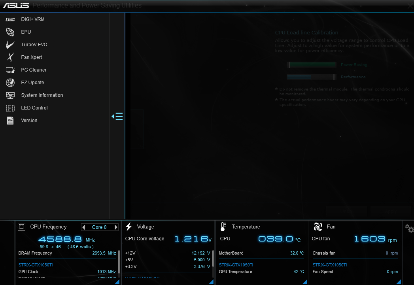Click the Chassis fan 0 rpm value
The image size is (414, 285).
[392, 253]
